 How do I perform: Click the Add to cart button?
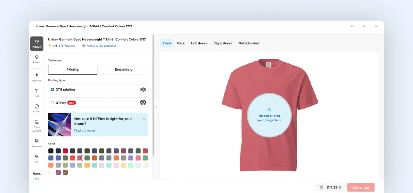tap(361, 187)
